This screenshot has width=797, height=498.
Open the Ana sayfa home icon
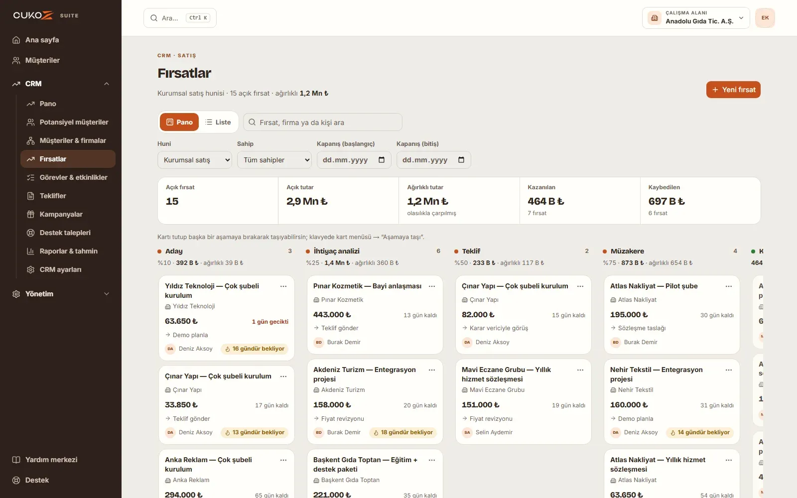pyautogui.click(x=16, y=40)
